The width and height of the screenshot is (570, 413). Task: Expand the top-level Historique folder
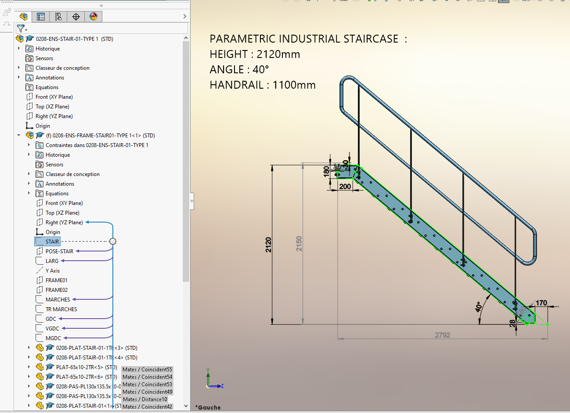[x=19, y=48]
